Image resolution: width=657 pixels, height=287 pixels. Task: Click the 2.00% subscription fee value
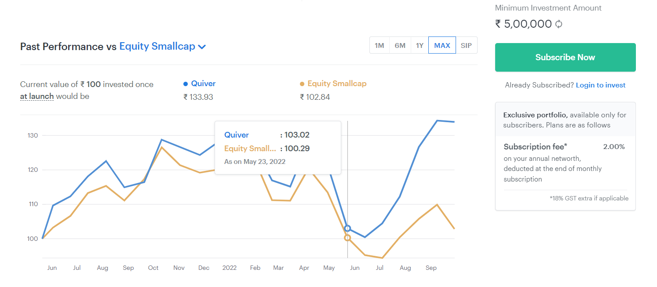click(614, 147)
